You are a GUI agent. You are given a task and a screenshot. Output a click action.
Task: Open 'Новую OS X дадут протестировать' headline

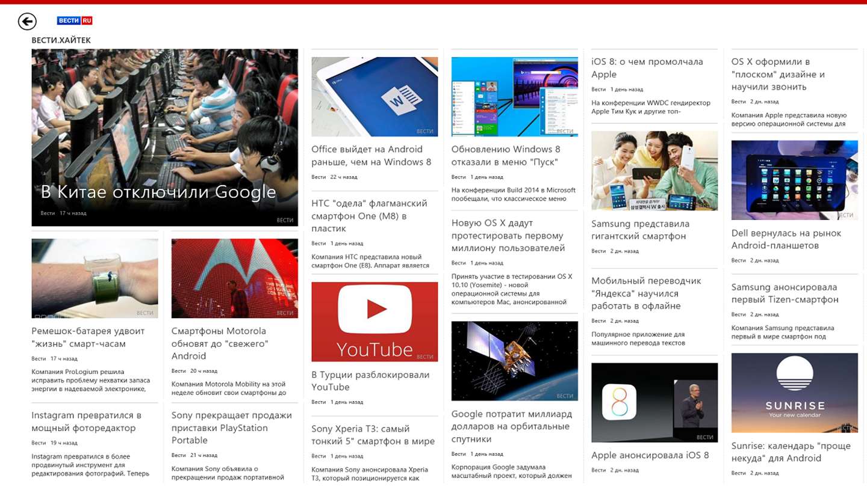tap(508, 236)
